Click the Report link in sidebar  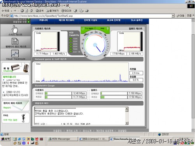[x=7, y=107]
